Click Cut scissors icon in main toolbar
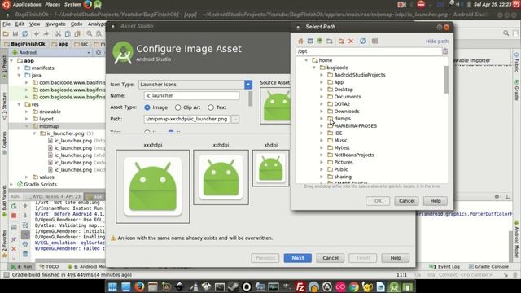 click(x=58, y=33)
